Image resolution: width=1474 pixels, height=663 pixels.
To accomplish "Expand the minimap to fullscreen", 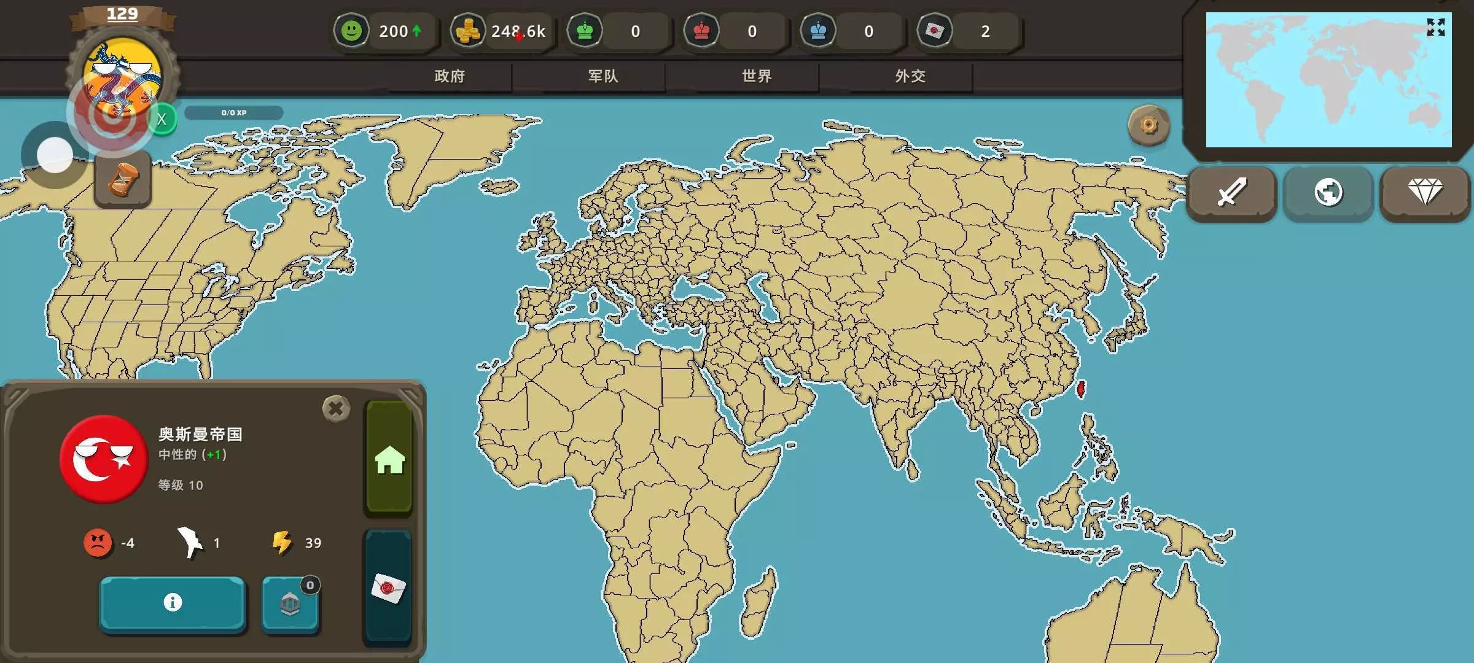I will 1435,28.
